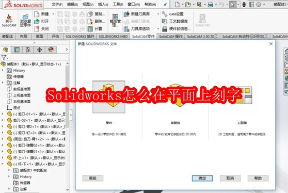
Task: Open the 视图 menu
Action: click(x=88, y=5)
